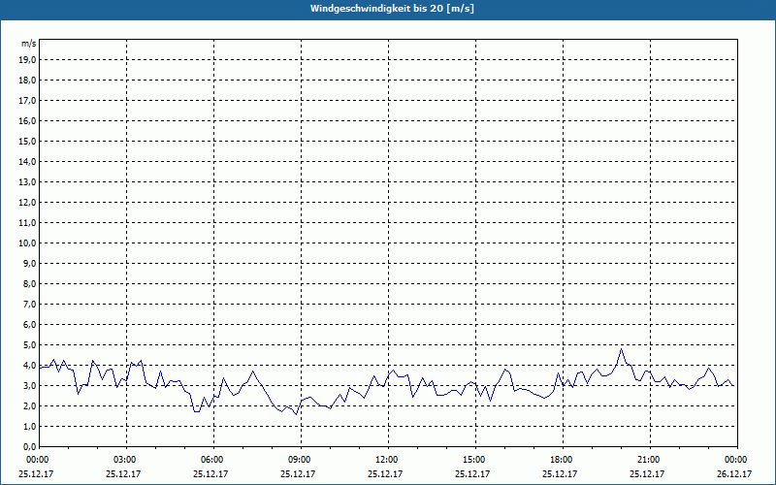Click the 26.12.17 date label

(734, 473)
